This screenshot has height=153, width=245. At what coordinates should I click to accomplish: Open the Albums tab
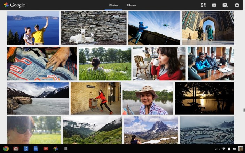pos(131,5)
